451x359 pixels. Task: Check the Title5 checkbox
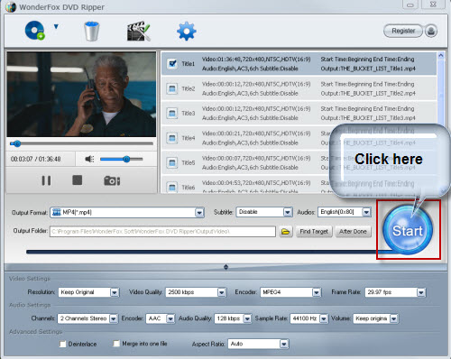(x=172, y=162)
